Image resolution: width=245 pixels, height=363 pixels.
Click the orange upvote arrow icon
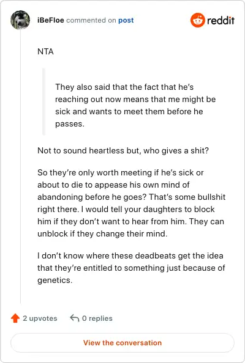(15, 318)
